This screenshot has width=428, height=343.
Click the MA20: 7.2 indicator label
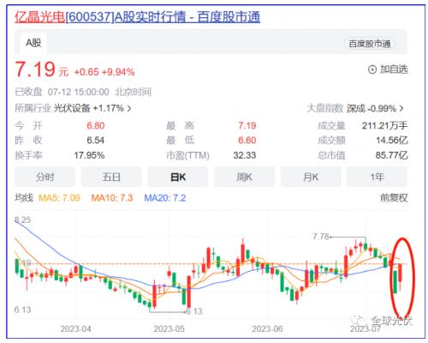click(165, 198)
